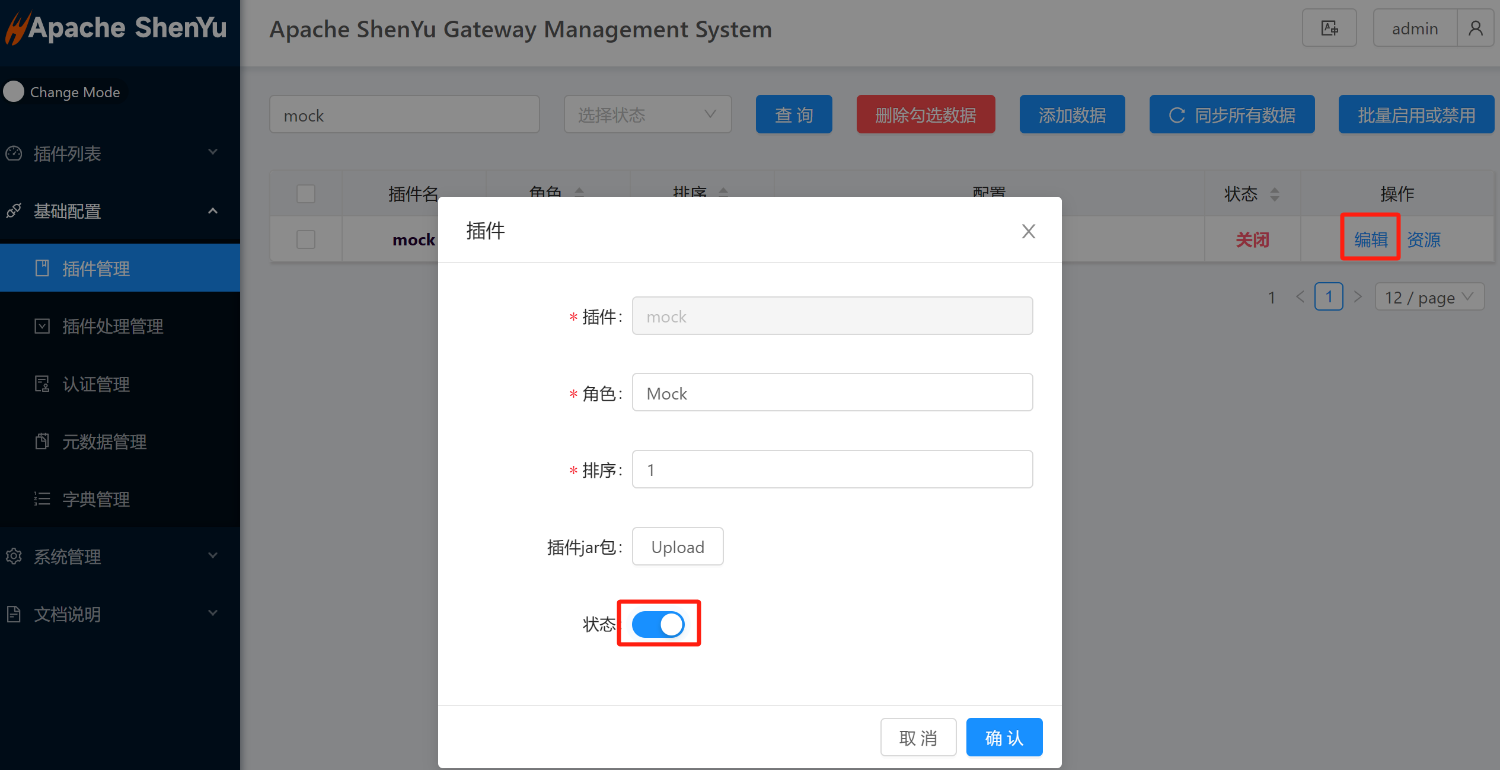Click the sort arrows on 状态 column
This screenshot has width=1500, height=770.
coord(1275,194)
